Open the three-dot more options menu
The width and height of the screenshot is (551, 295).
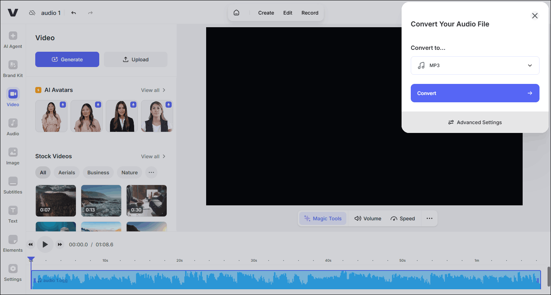[429, 218]
